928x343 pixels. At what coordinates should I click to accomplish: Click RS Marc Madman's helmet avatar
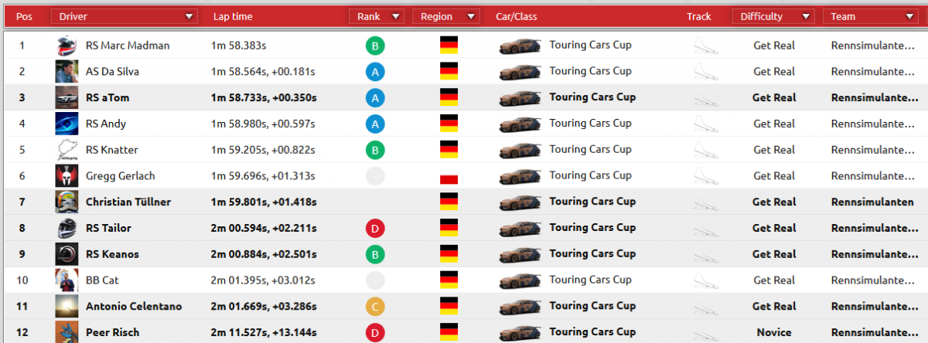coord(67,46)
